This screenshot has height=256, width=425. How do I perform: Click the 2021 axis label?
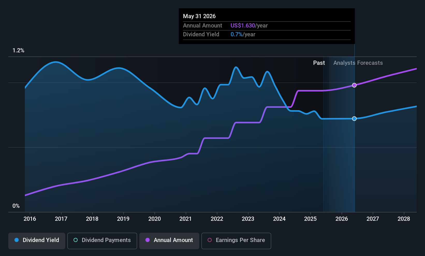(186, 219)
